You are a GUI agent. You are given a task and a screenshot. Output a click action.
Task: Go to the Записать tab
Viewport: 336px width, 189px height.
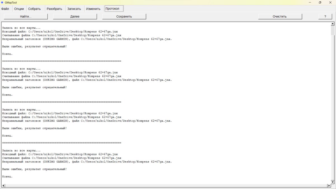[x=74, y=9]
